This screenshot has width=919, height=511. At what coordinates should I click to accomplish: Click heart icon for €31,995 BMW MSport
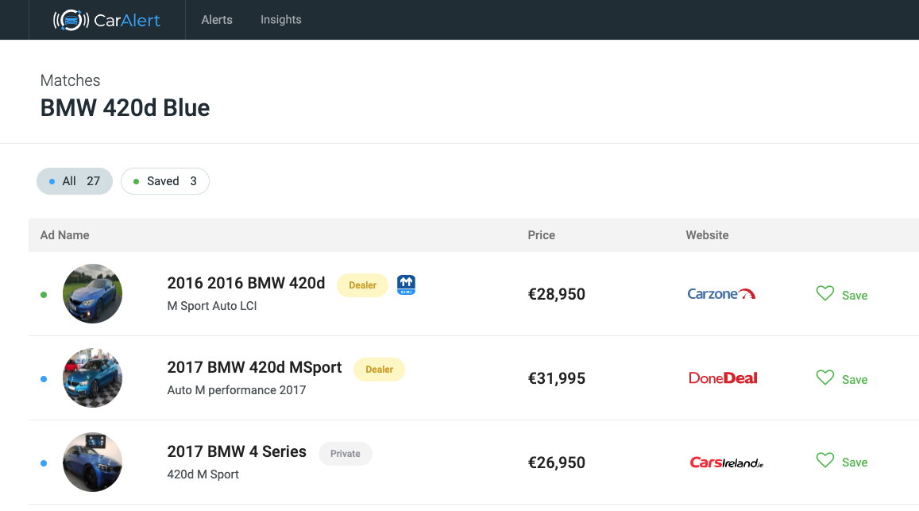tap(825, 378)
